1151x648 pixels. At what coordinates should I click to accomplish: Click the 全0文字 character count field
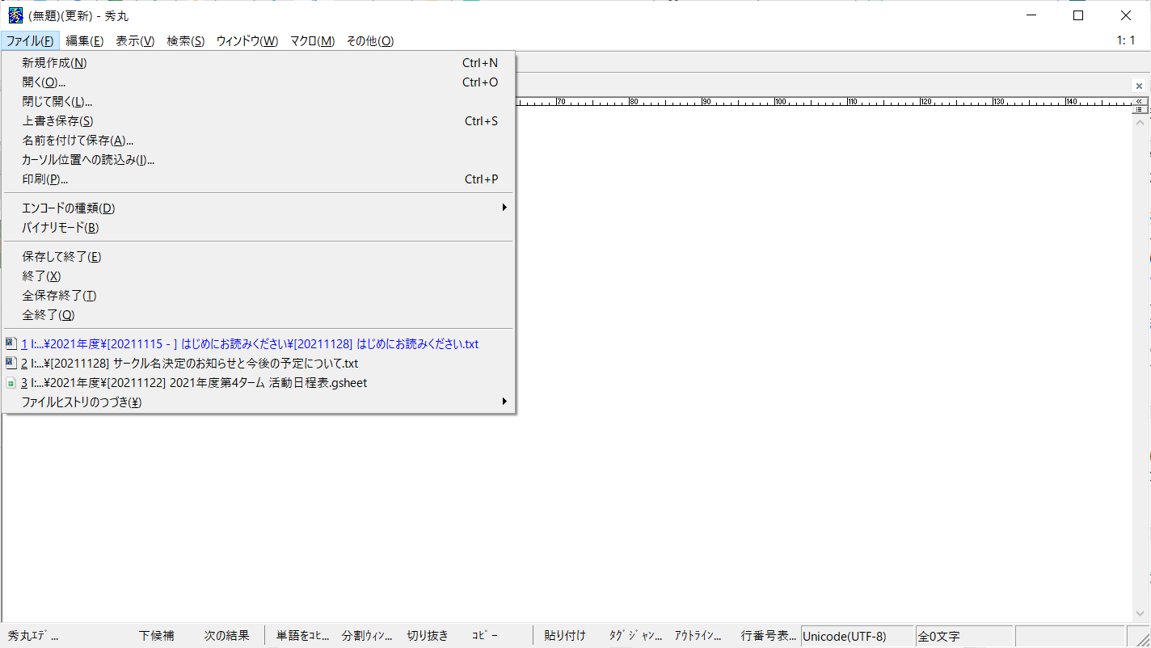coord(962,637)
